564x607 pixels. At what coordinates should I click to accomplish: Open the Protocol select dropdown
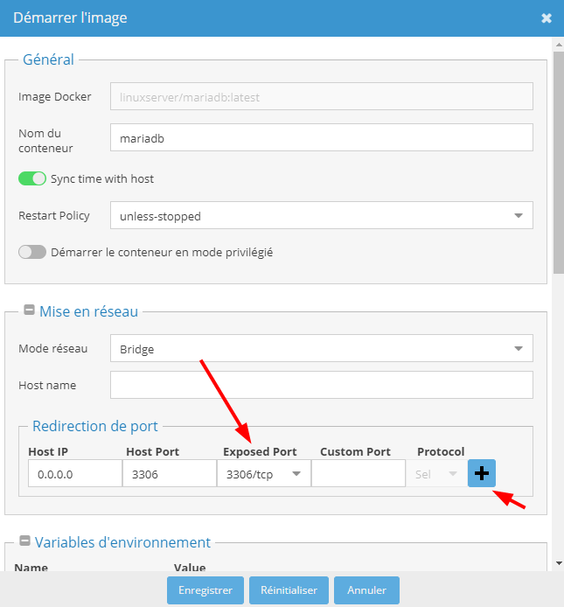[436, 473]
